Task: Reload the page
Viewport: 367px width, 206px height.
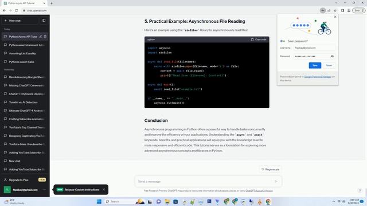Action: [17, 10]
